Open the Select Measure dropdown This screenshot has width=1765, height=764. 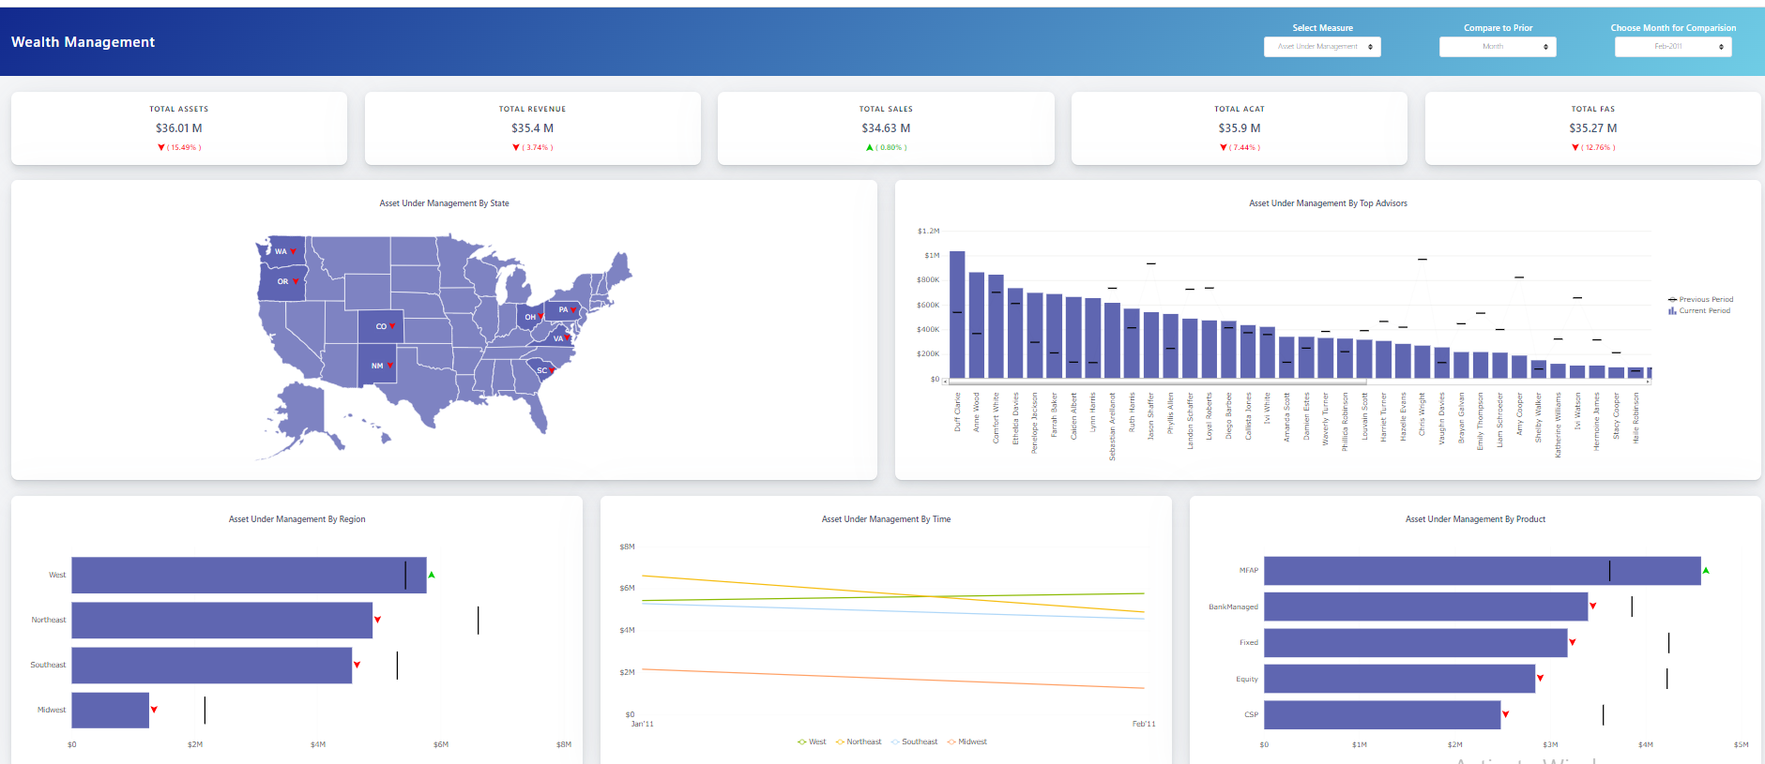coord(1322,47)
